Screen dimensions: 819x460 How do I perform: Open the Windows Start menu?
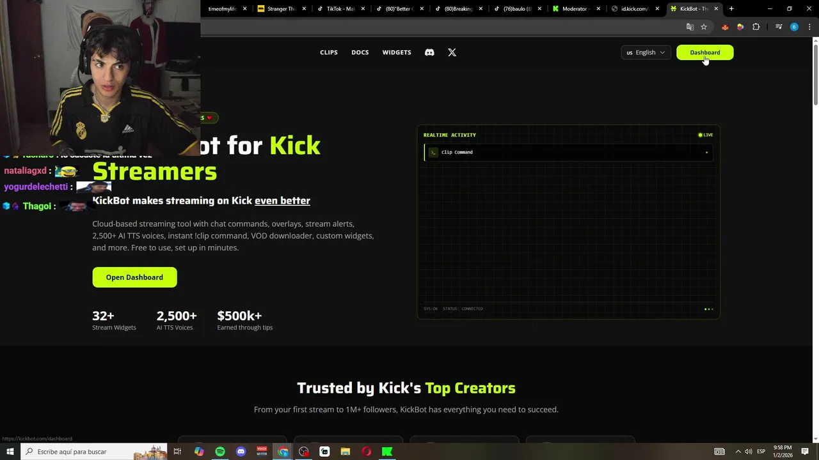tap(10, 452)
